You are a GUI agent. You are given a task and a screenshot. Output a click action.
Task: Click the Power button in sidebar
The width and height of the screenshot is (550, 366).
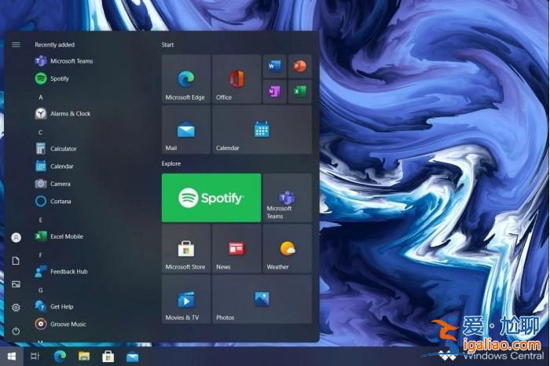coord(16,331)
